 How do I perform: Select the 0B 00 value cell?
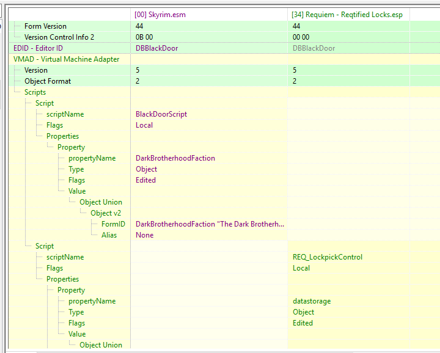[144, 37]
